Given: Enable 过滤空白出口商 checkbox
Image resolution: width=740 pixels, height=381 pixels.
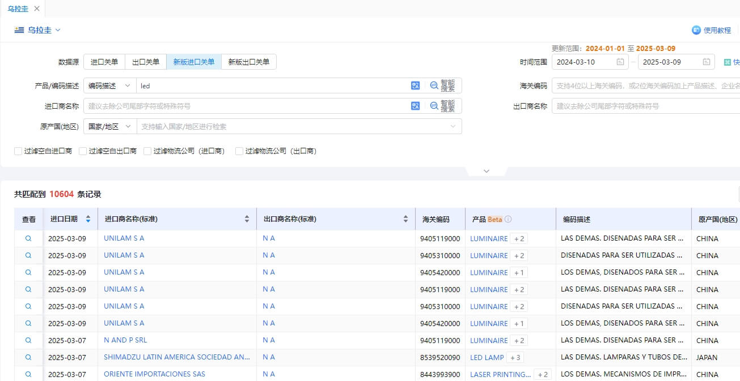Looking at the screenshot, I should point(83,151).
